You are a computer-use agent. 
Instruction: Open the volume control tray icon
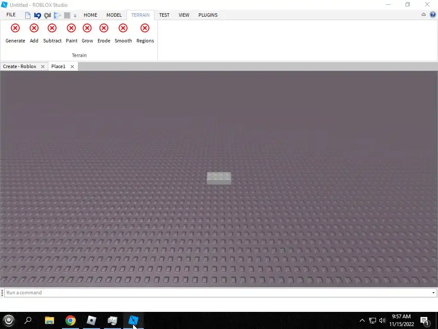[382, 320]
